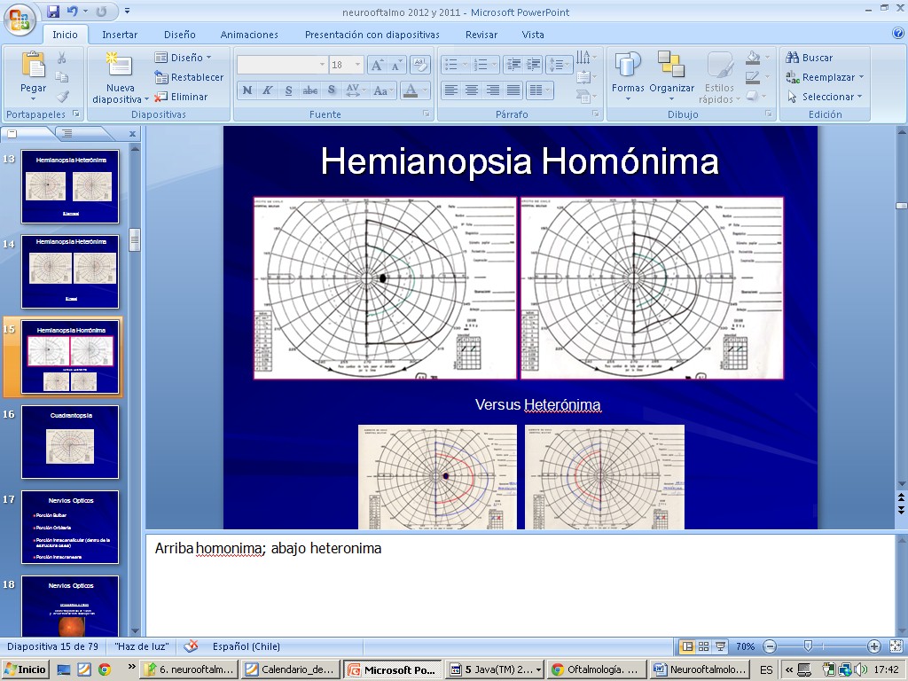Toggle italic formatting (K)
908x681 pixels.
[x=267, y=90]
